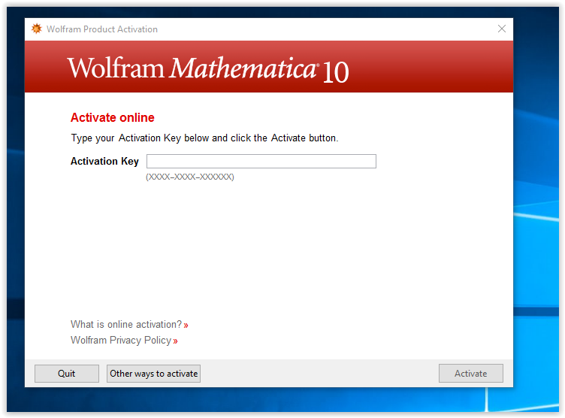The width and height of the screenshot is (565, 418).
Task: Click the 'Type your Activation Key below' instruction
Action: pyautogui.click(x=204, y=138)
